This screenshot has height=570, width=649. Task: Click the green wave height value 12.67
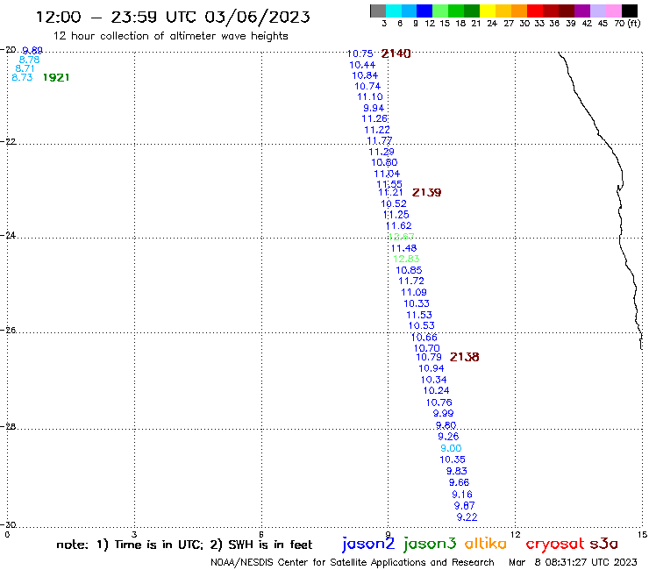[401, 237]
